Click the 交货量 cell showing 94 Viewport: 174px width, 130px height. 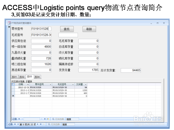[81, 87]
